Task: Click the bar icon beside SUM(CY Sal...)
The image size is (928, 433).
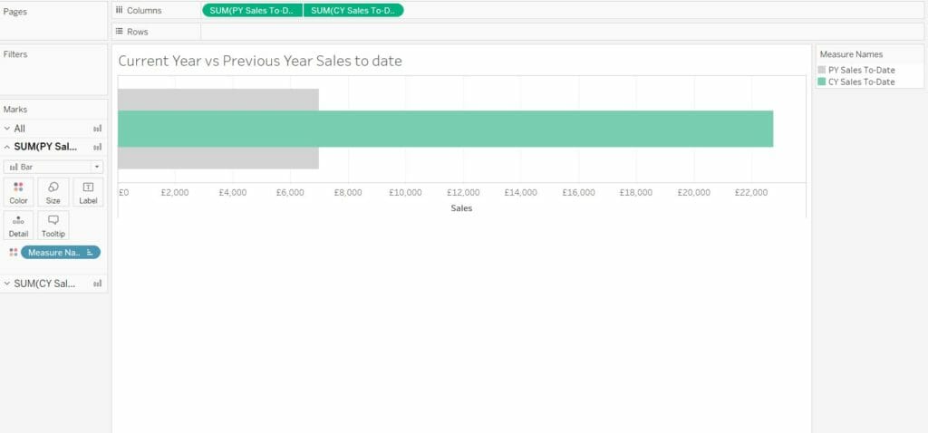Action: coord(98,284)
